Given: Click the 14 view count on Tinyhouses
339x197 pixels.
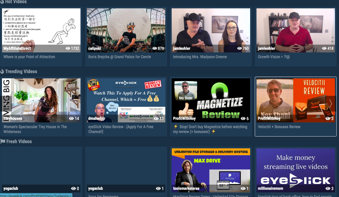Looking at the screenshot, I should click(x=77, y=118).
